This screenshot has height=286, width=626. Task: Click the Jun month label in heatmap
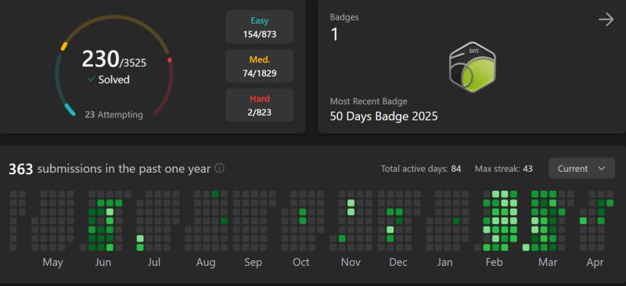point(103,263)
